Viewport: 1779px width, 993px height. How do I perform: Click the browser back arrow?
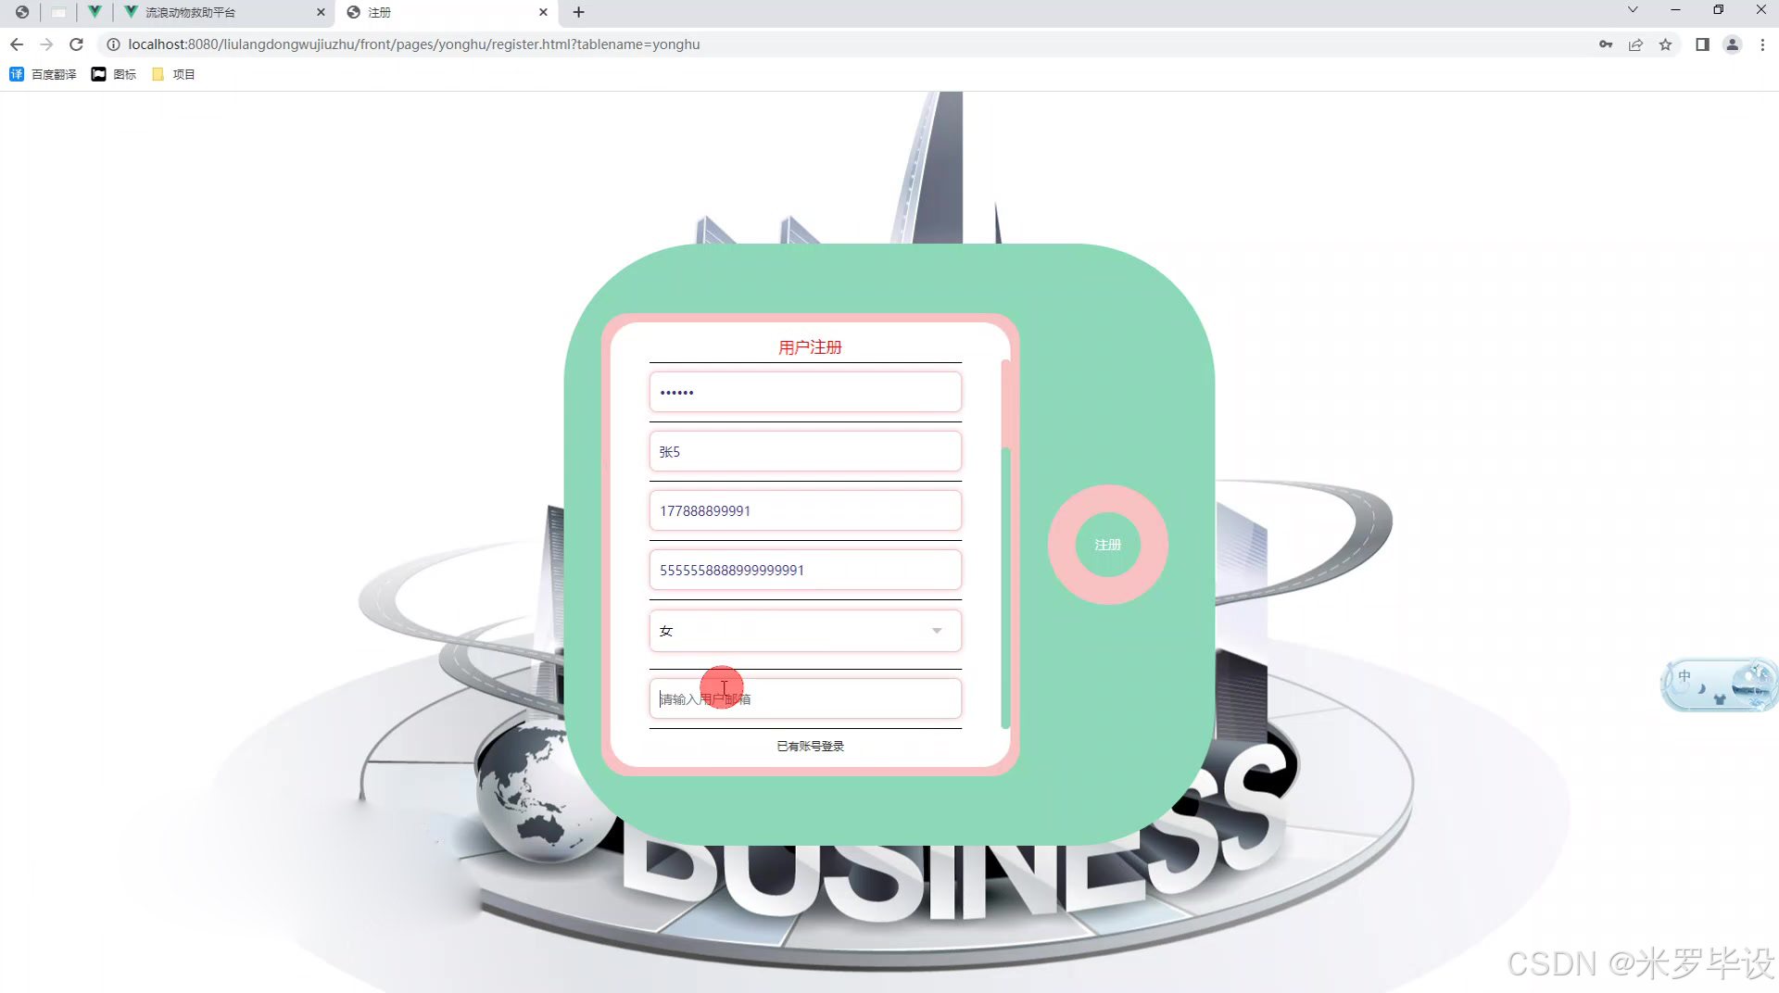pyautogui.click(x=17, y=44)
